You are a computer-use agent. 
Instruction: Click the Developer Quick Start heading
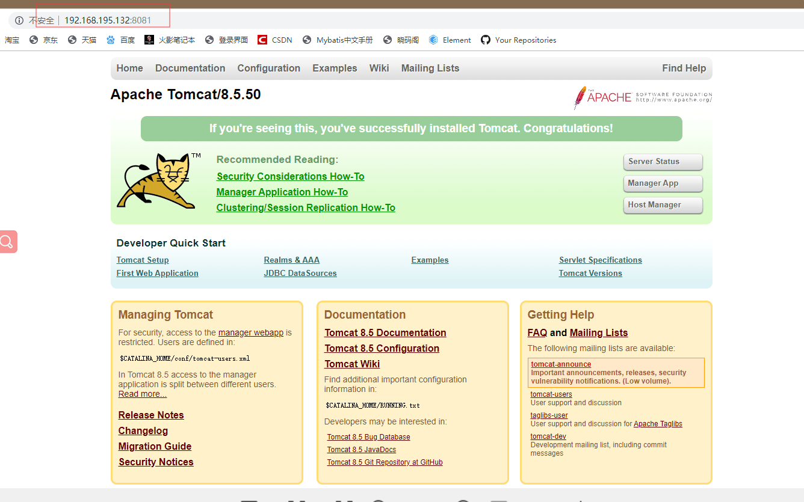click(x=171, y=243)
